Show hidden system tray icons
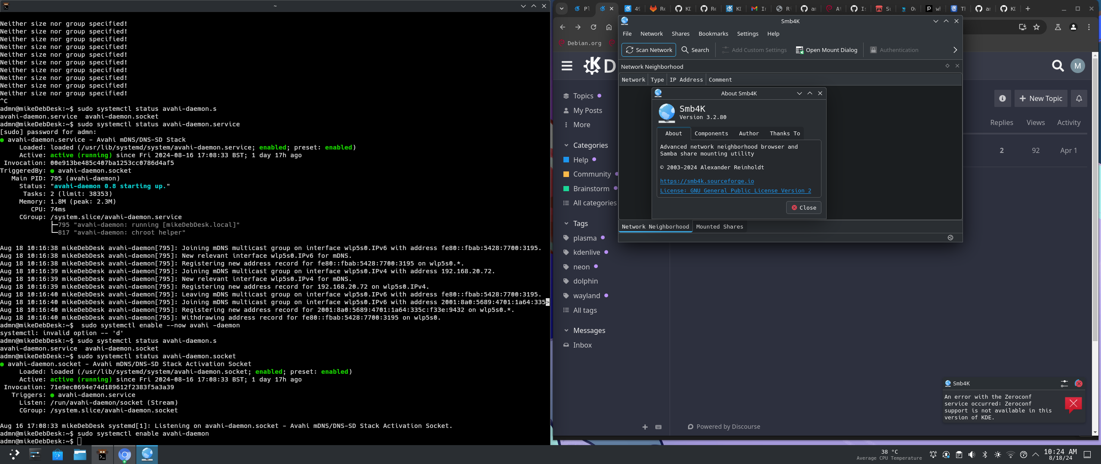This screenshot has width=1101, height=464. coord(1035,455)
